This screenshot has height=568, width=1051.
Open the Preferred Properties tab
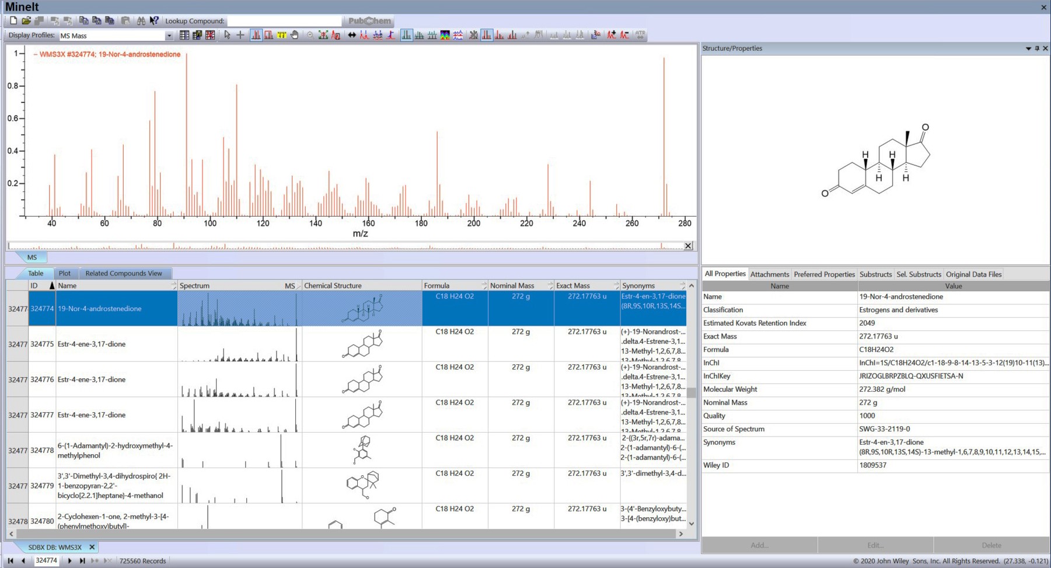(824, 274)
